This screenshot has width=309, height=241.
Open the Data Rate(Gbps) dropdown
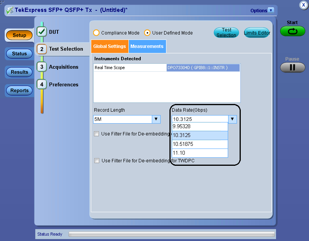(x=233, y=119)
